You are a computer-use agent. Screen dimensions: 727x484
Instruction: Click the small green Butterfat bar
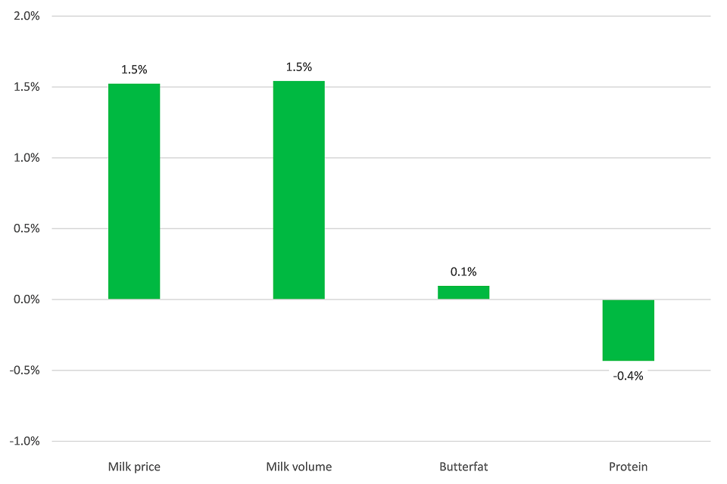click(463, 293)
